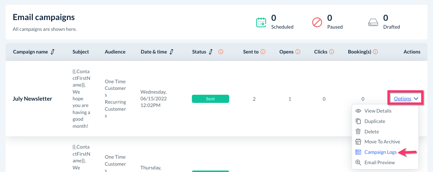Click the Email campaigns heading
The height and width of the screenshot is (172, 433).
coord(44,17)
